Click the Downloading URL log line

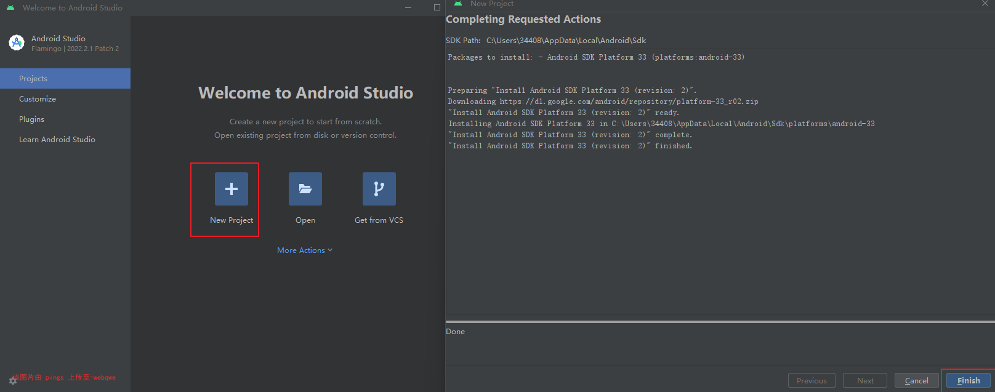[x=603, y=102]
